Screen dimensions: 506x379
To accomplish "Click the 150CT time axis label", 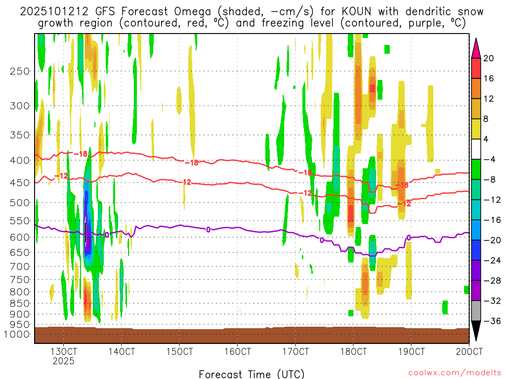I will pyautogui.click(x=179, y=351).
